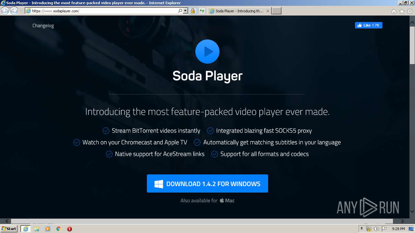Click the checkmark beside AceStream links

pyautogui.click(x=109, y=154)
